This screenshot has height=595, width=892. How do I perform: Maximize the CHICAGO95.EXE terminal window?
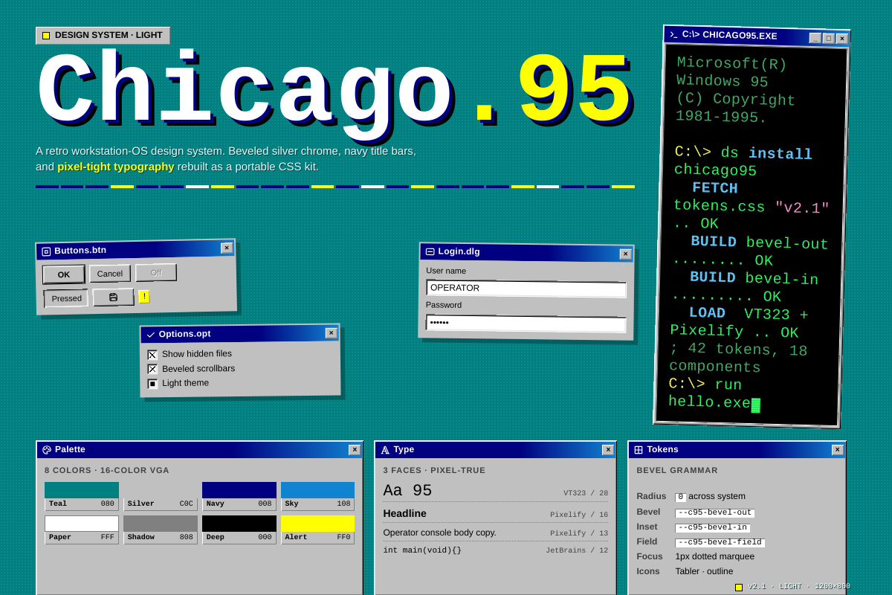point(828,38)
